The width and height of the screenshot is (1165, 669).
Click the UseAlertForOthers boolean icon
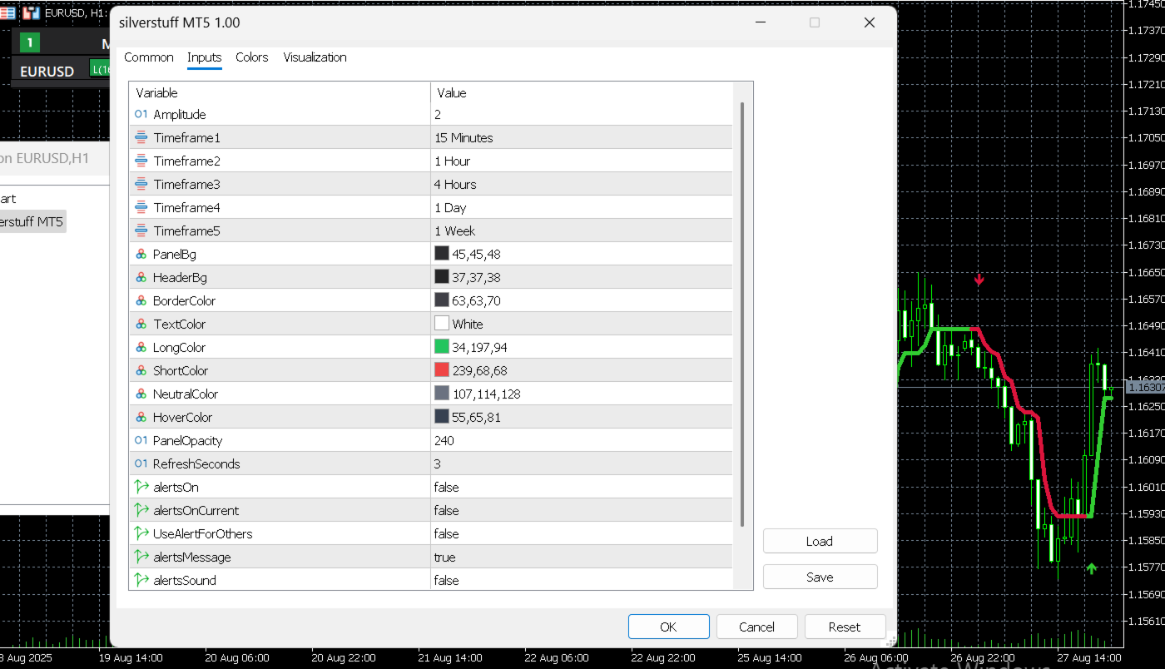tap(141, 533)
